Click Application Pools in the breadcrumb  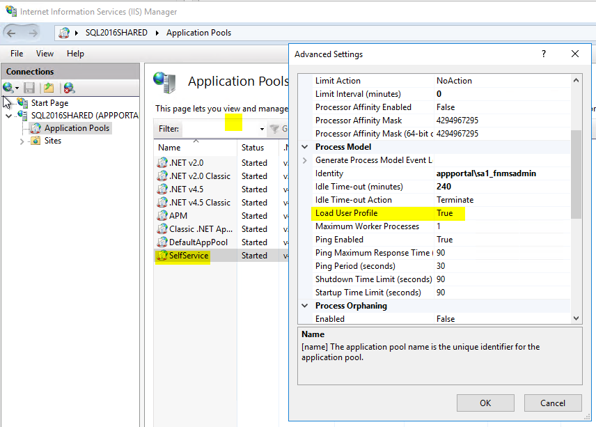point(199,33)
